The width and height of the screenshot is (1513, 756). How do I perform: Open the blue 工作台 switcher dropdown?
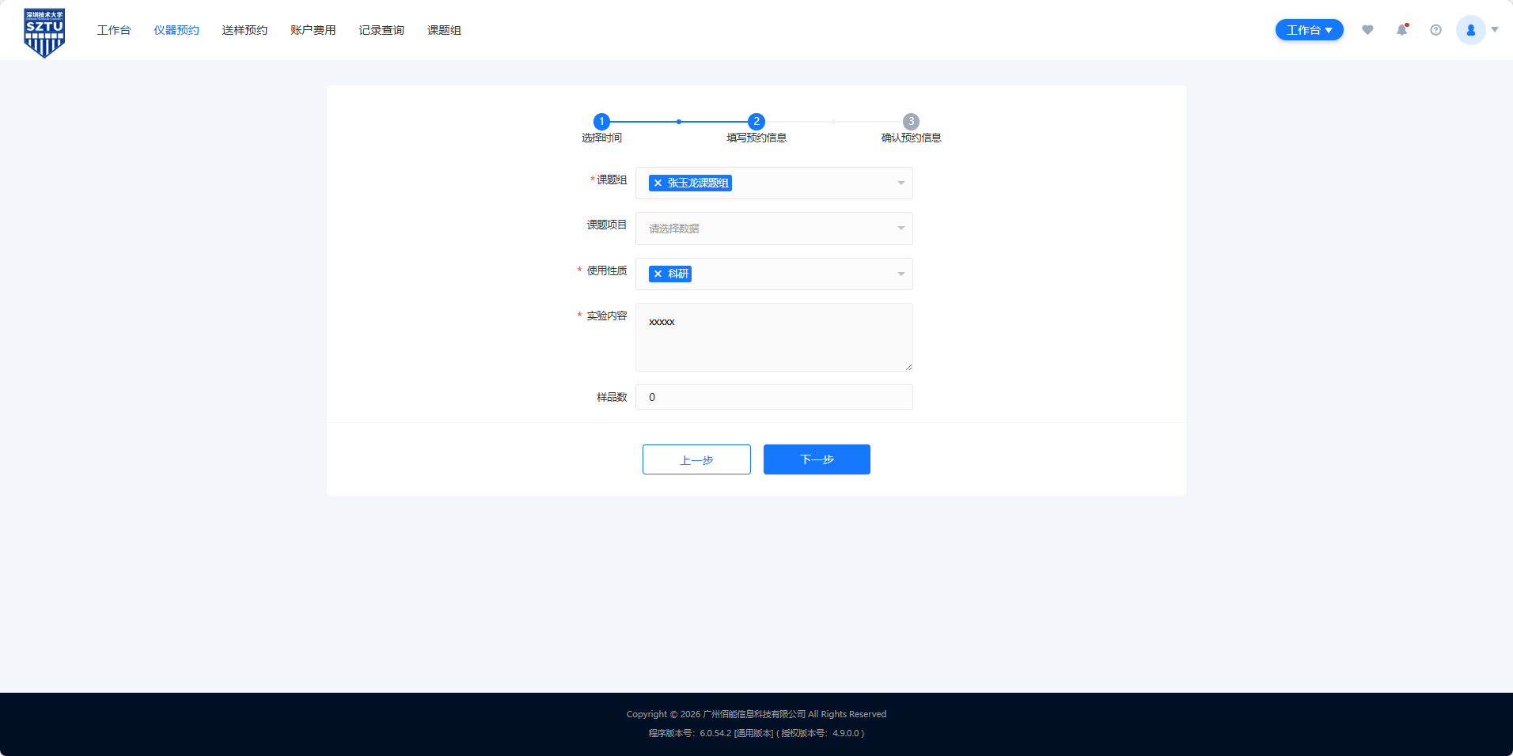coord(1309,30)
